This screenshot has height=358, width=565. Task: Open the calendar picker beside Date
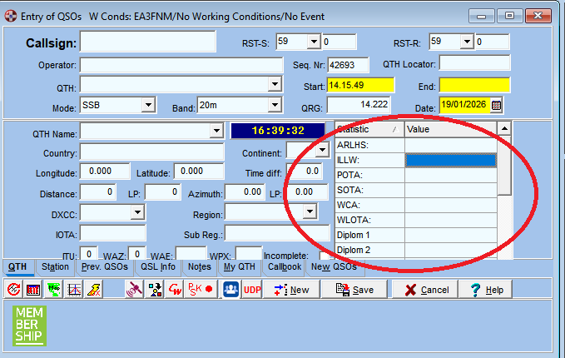coord(497,105)
